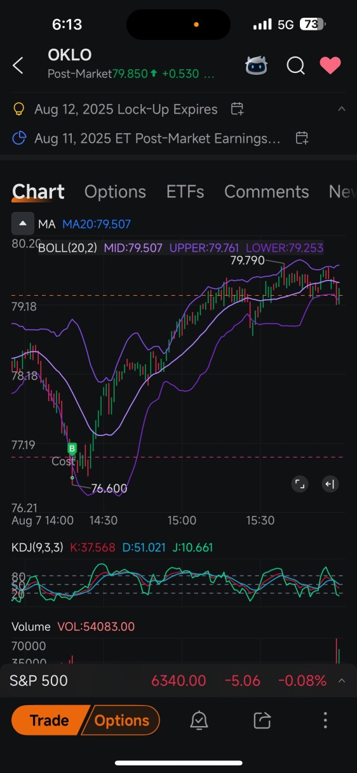
Task: Toggle the pink heart watchlist icon
Action: coord(330,65)
